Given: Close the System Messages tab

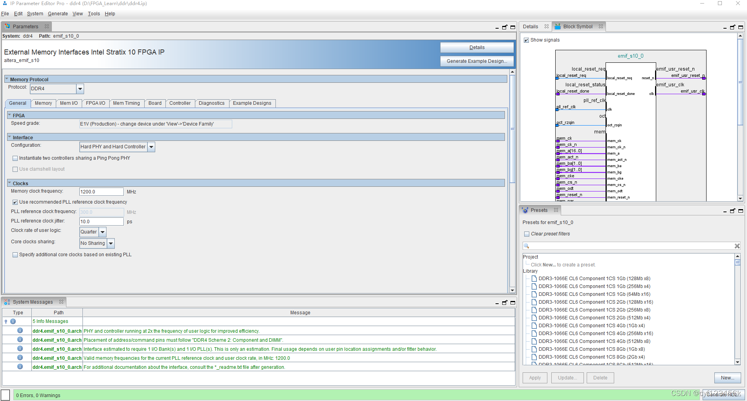Looking at the screenshot, I should (x=61, y=302).
